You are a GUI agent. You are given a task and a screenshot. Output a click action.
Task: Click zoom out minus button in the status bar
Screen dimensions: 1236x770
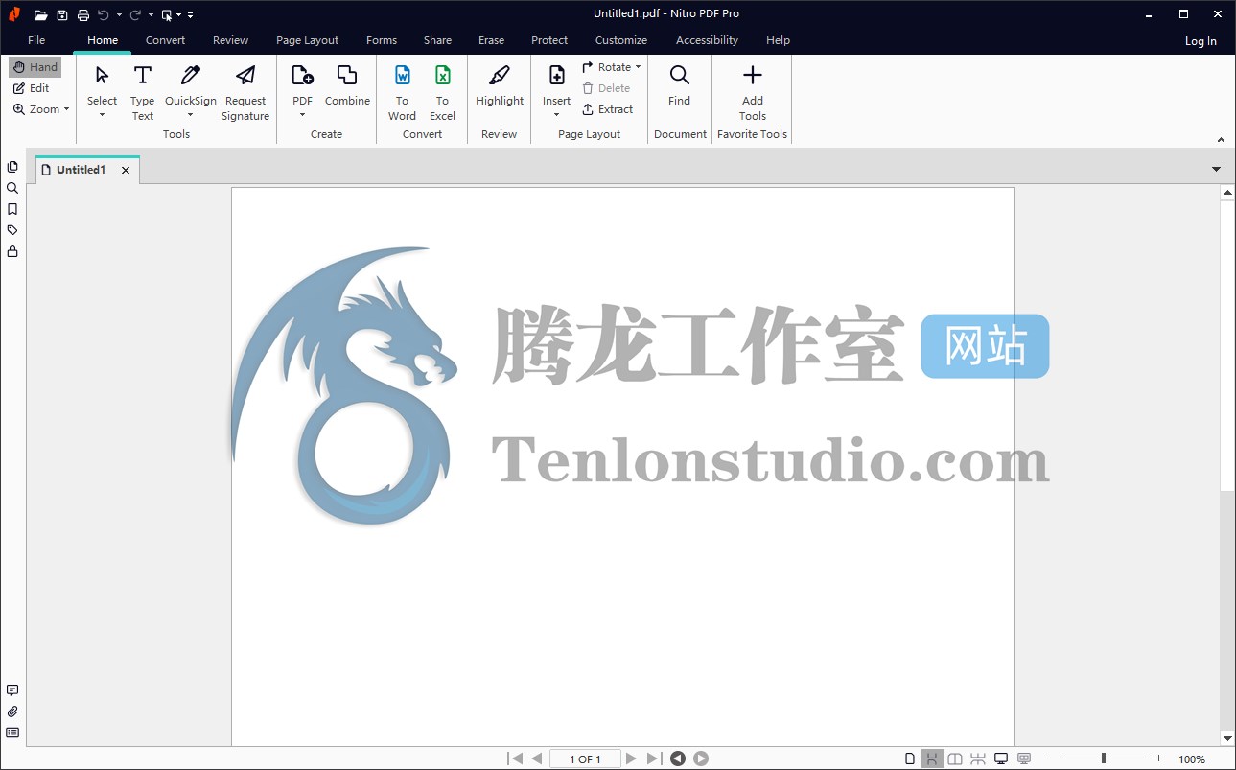click(x=1046, y=758)
